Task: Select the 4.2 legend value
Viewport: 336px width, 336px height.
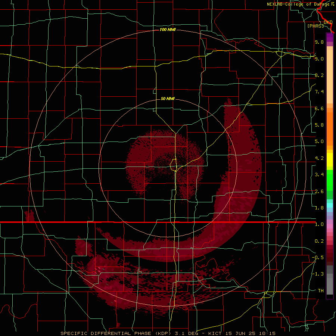Action: point(319,158)
